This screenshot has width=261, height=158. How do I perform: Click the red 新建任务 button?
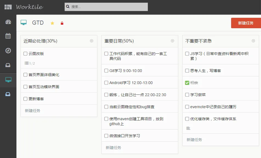point(246,23)
